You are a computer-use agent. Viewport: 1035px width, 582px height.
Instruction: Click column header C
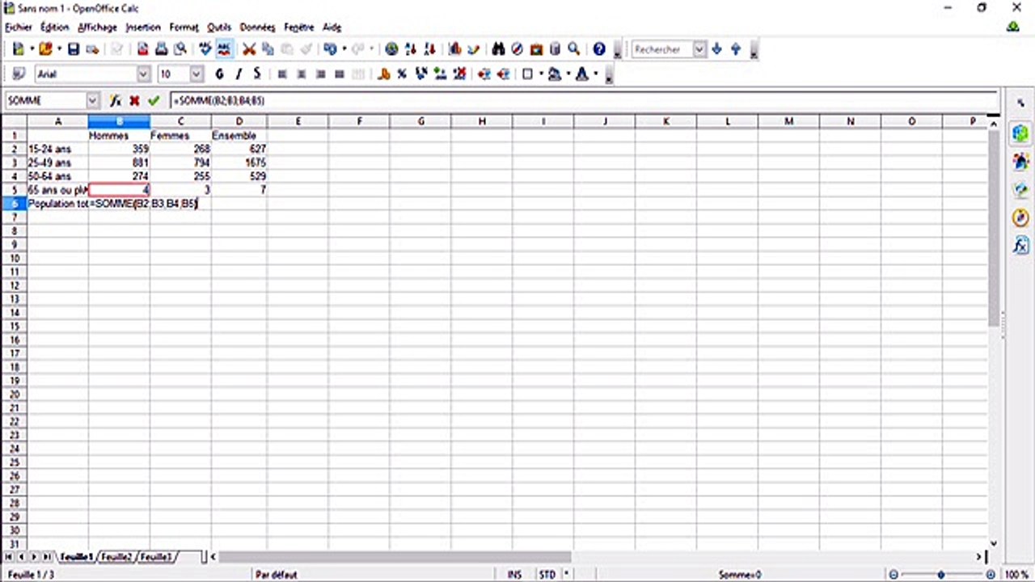click(x=180, y=121)
